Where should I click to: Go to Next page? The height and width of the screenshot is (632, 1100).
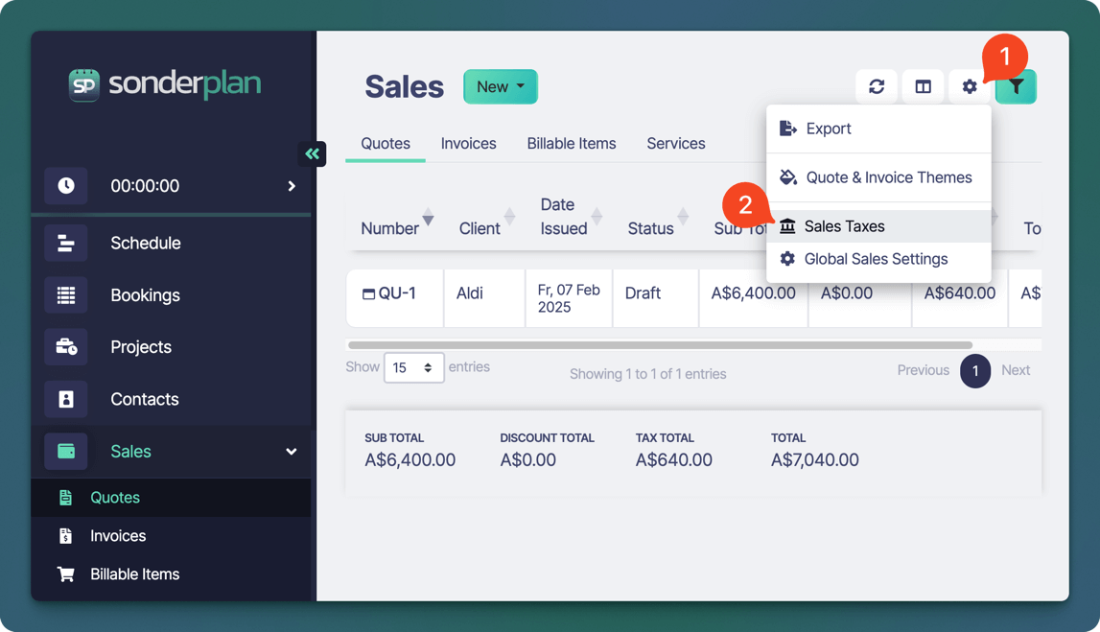tap(1016, 370)
